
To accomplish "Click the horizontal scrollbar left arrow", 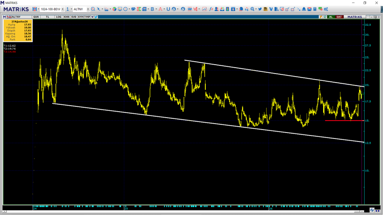I will pyautogui.click(x=4, y=211).
